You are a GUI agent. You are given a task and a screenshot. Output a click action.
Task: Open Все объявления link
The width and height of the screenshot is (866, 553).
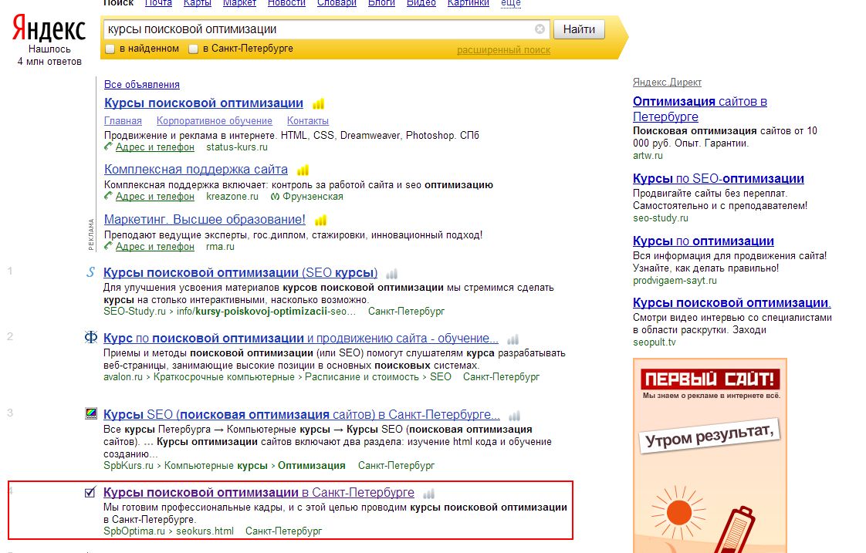[x=141, y=84]
